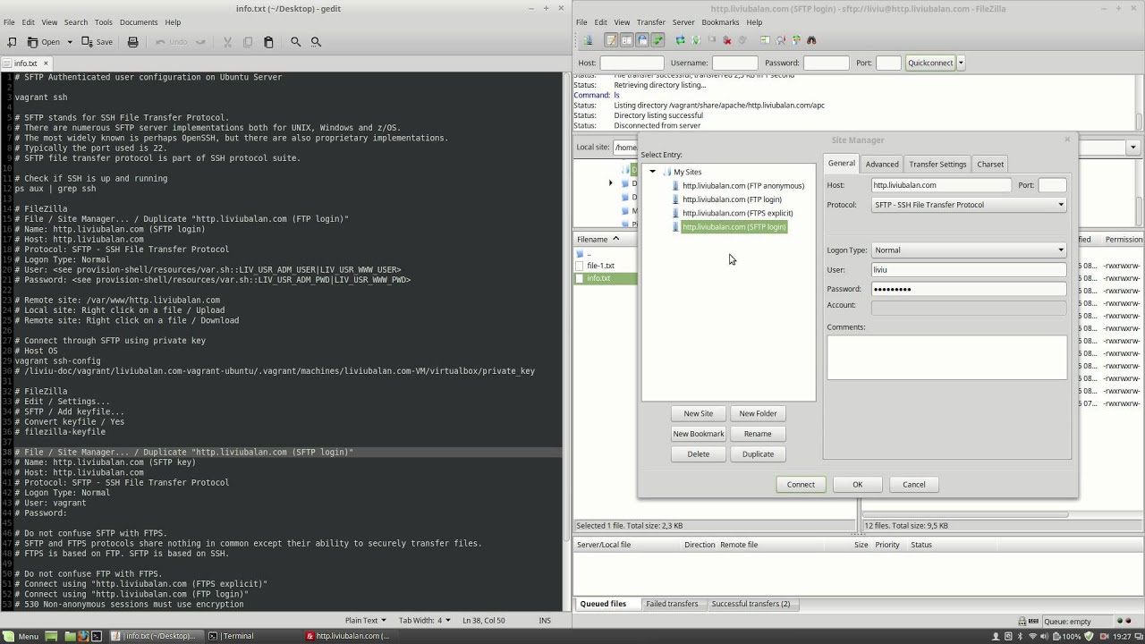The image size is (1145, 644).
Task: Open the filename filters icon in FileZilla
Action: tap(765, 40)
